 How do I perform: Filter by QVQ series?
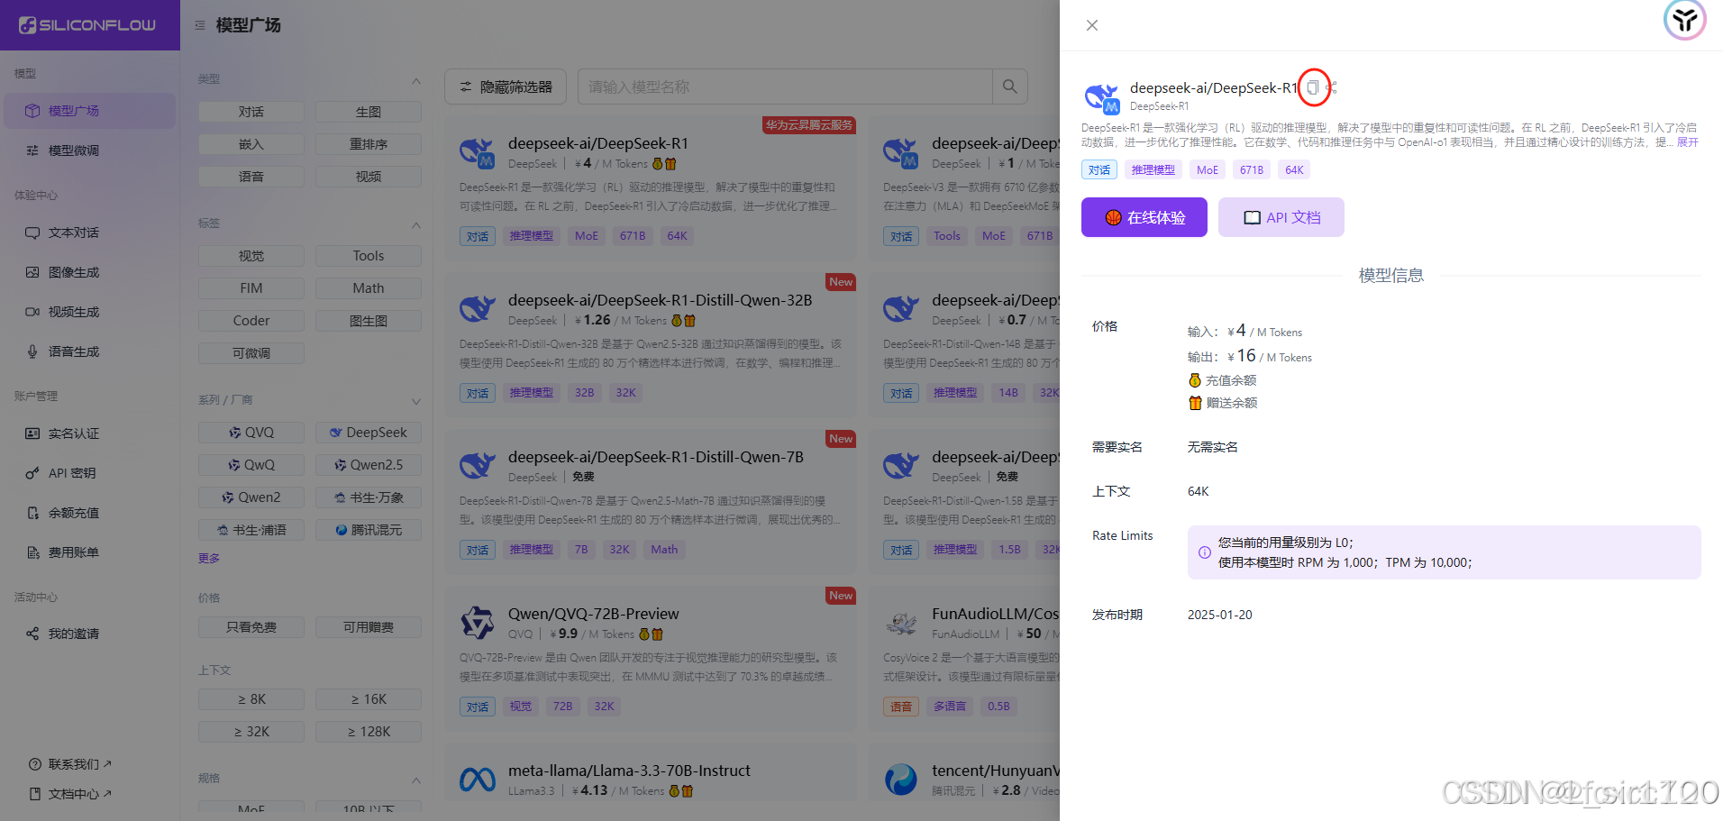pyautogui.click(x=251, y=433)
